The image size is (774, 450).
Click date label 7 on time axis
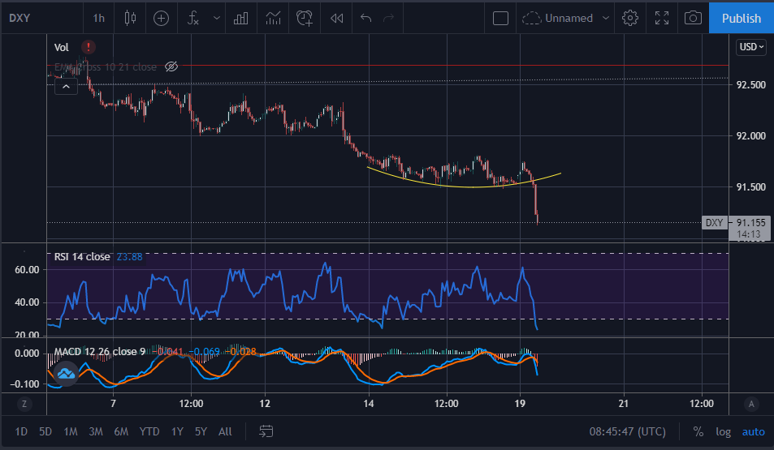pos(113,404)
